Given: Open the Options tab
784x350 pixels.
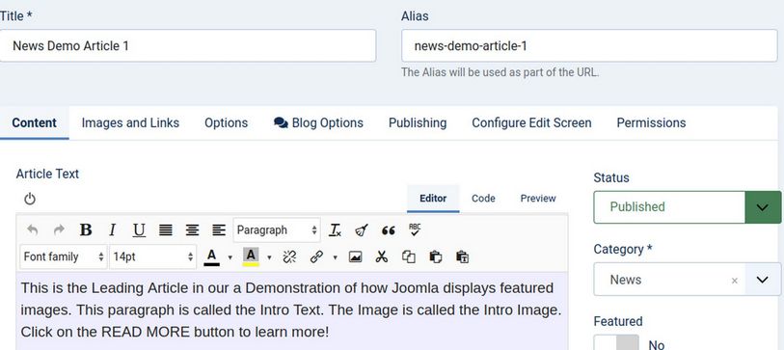Looking at the screenshot, I should [x=226, y=123].
